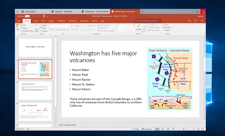Expand the shapes gallery More arrow
The height and width of the screenshot is (136, 225).
[x=134, y=30]
